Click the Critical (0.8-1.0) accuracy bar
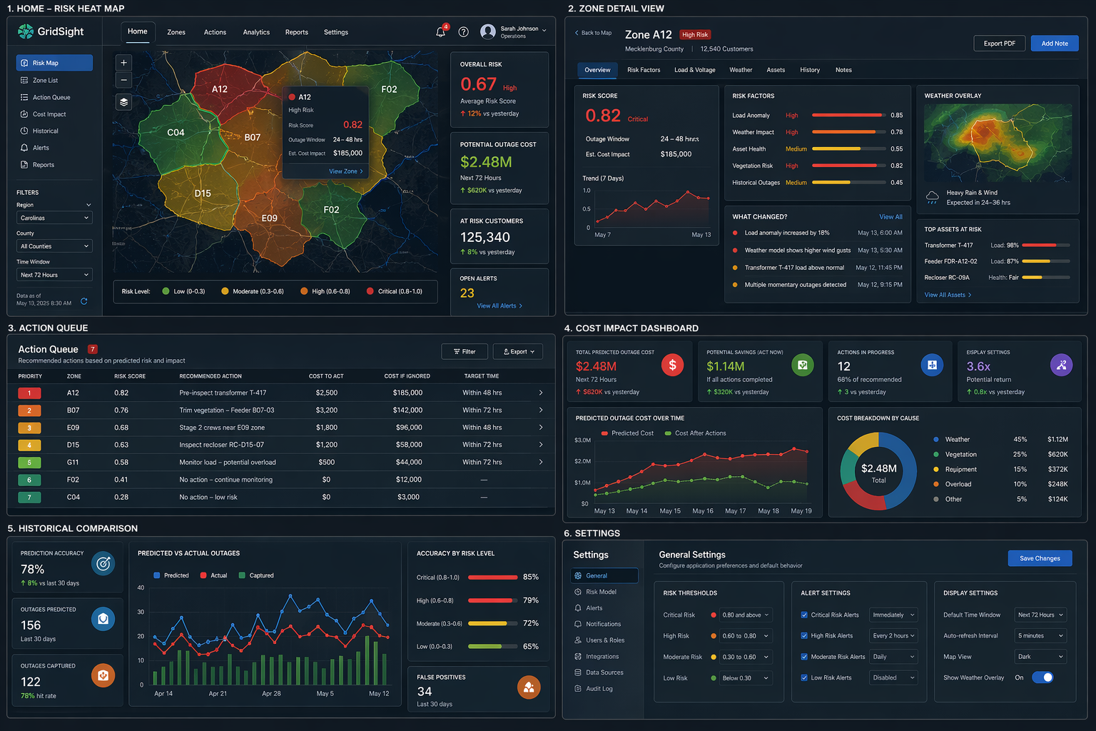The width and height of the screenshot is (1096, 731). pos(492,577)
